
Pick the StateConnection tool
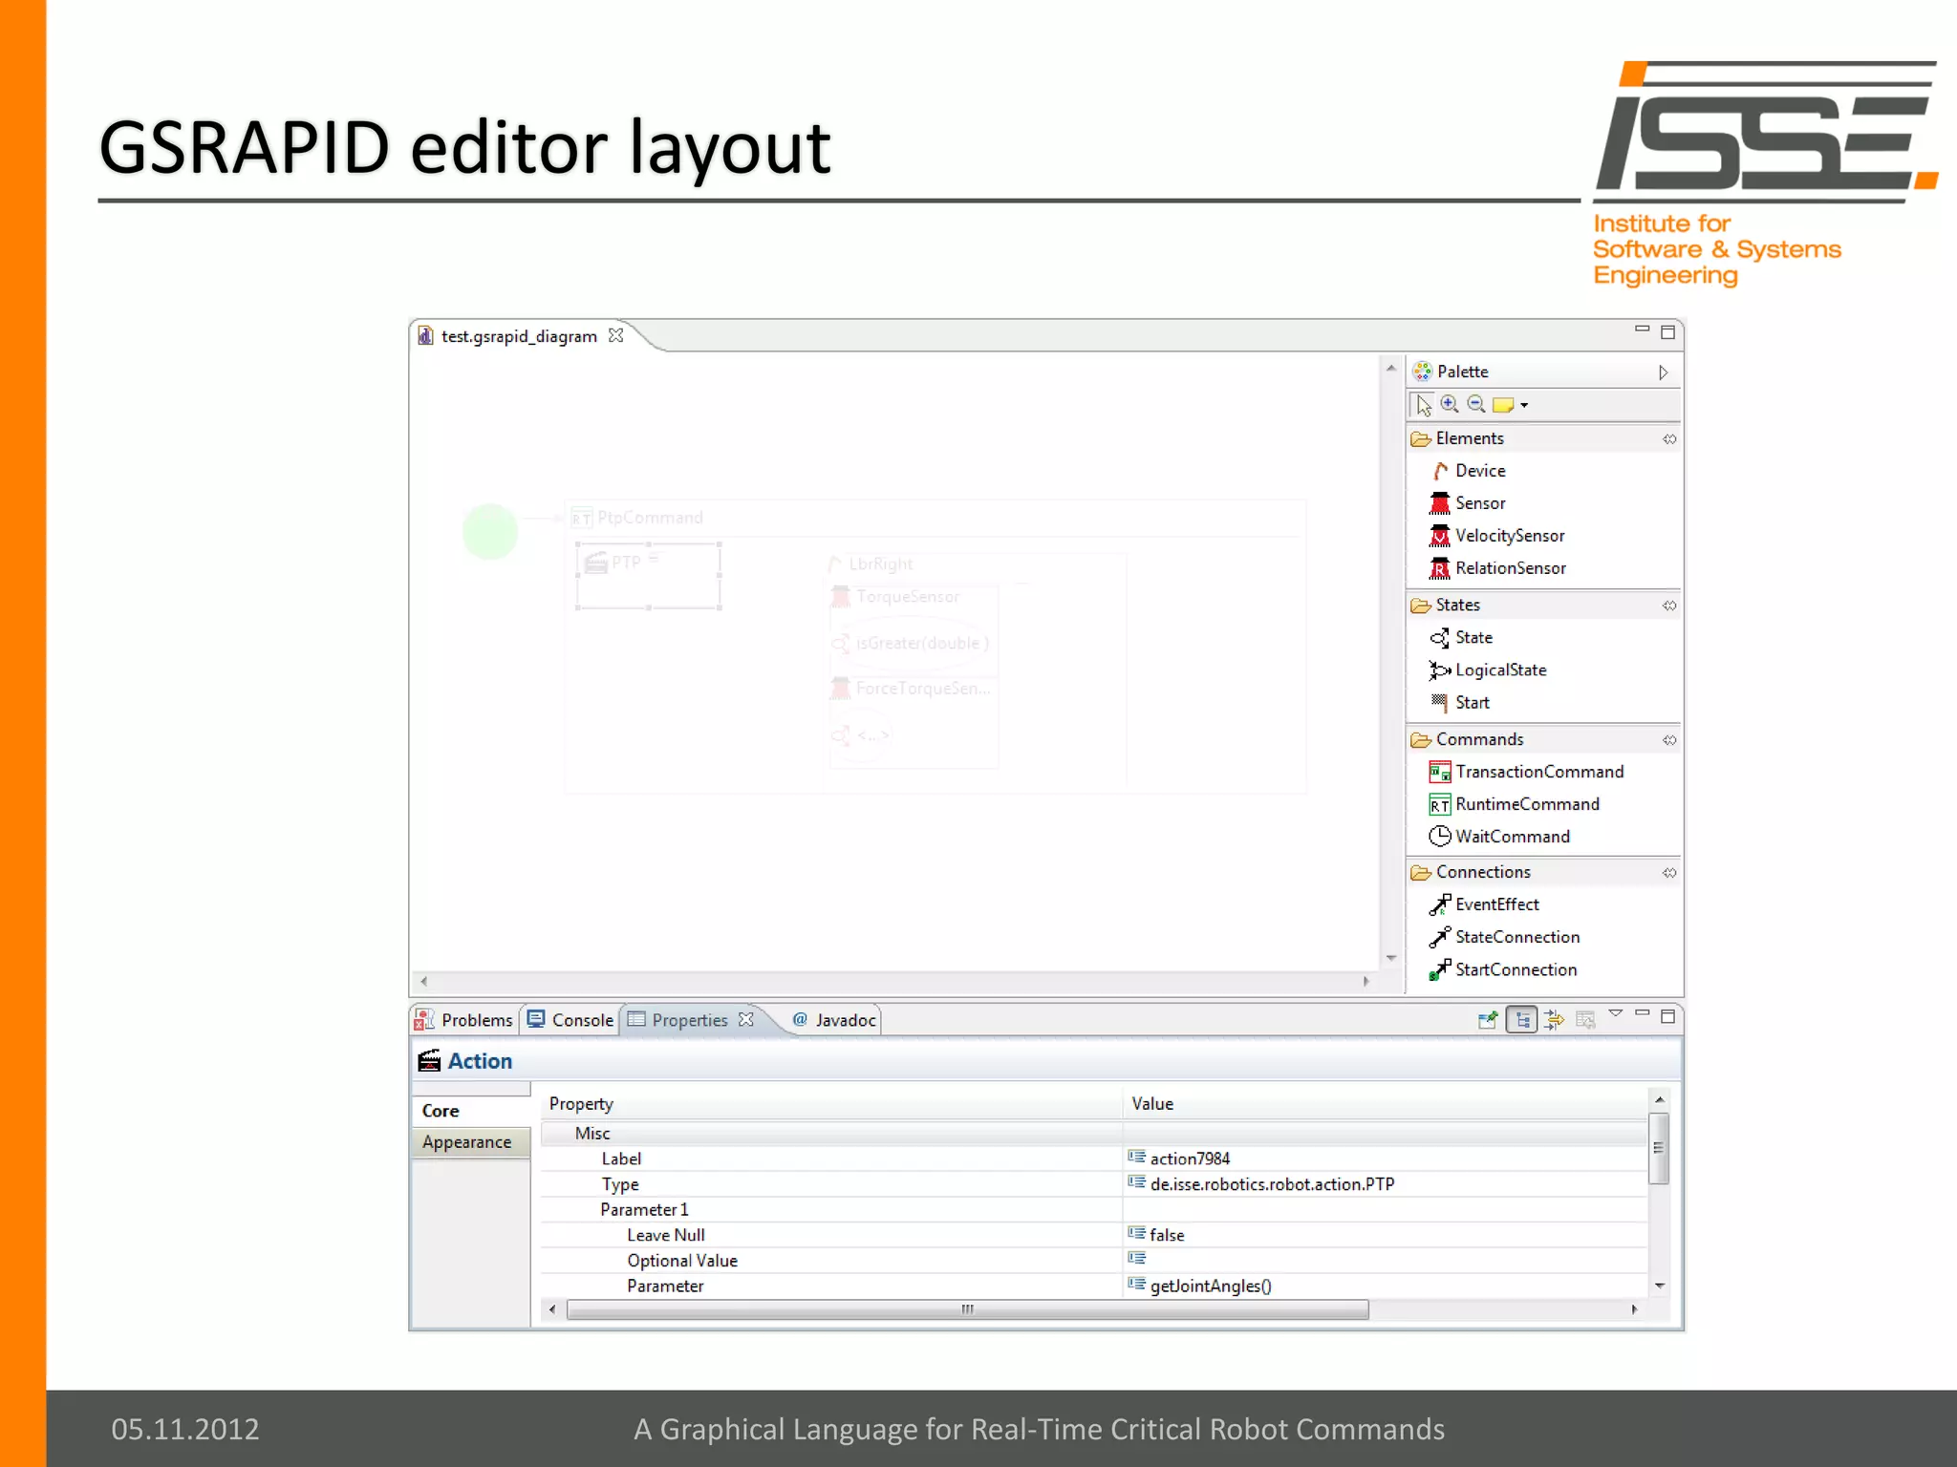pyautogui.click(x=1504, y=937)
